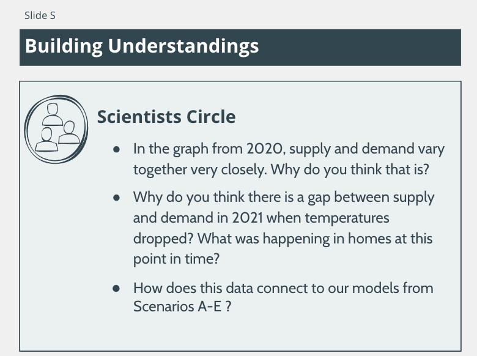Click the word Circle in the heading
The height and width of the screenshot is (356, 477).
(211, 117)
